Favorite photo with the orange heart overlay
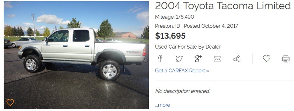Viewport: 294px width, 111px height. click(x=10, y=103)
